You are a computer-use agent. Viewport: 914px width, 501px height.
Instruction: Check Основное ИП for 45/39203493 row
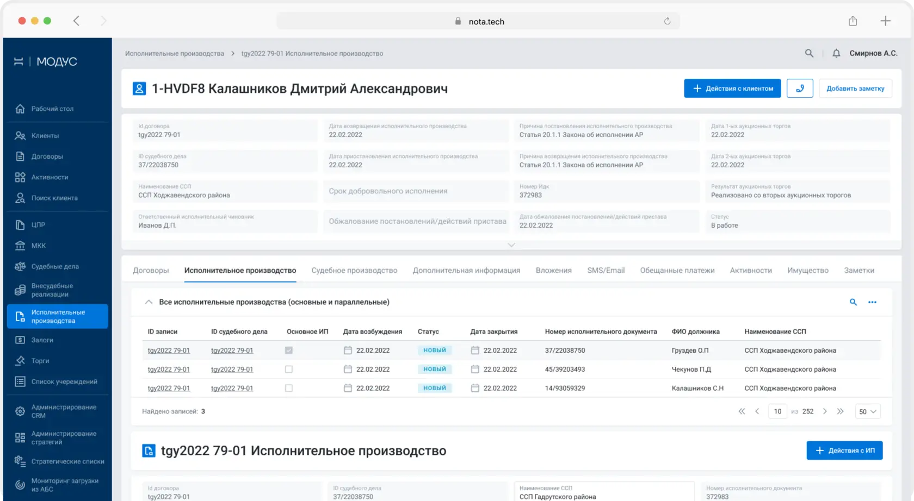(x=289, y=370)
